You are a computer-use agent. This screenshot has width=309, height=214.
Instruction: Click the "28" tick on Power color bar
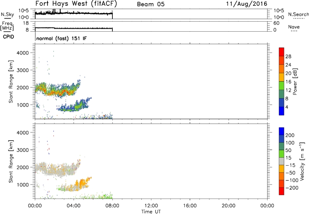pos(288,56)
